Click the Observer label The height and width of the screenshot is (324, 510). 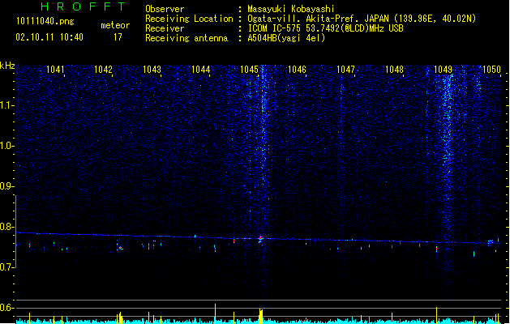(165, 9)
